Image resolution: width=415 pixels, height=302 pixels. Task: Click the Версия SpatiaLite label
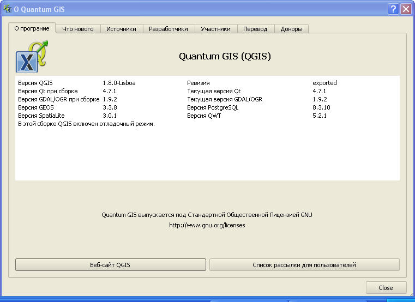(41, 116)
